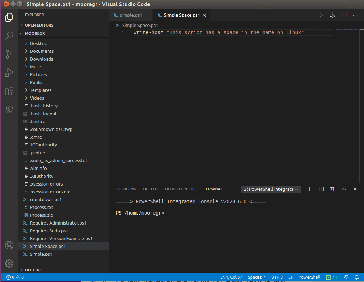Image resolution: width=364 pixels, height=282 pixels.
Task: Open .bashrc file
Action: pyautogui.click(x=63, y=122)
